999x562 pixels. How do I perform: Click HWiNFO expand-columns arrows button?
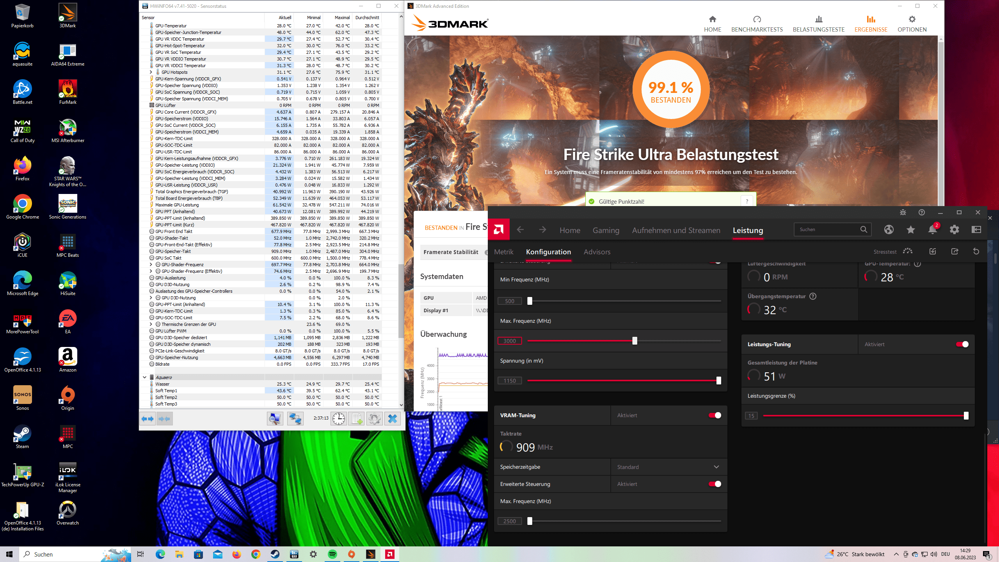pyautogui.click(x=148, y=419)
